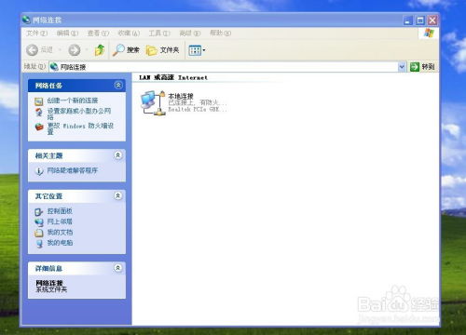Click the set up home or small office network link
The height and width of the screenshot is (335, 466).
coord(79,114)
